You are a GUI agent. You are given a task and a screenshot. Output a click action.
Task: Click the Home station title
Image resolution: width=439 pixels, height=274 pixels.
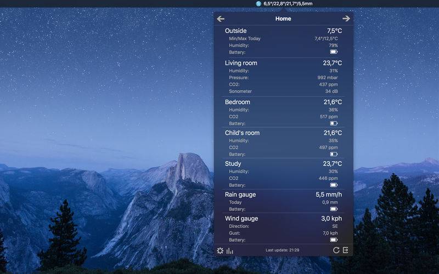tap(283, 19)
